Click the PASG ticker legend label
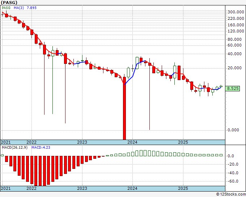 [x=6, y=8]
